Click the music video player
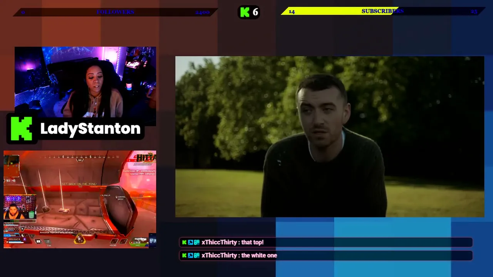Screen dimensions: 493x277 coord(330,137)
